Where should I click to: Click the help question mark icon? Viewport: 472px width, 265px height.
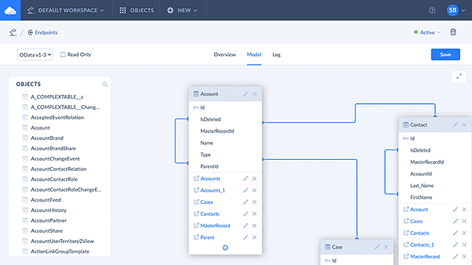pyautogui.click(x=432, y=10)
